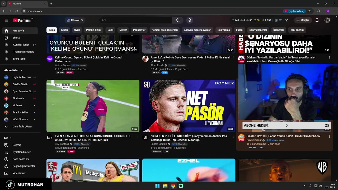Image resolution: width=338 pixels, height=190 pixels.
Task: Open Thumbnail Preview tool in sidebar
Action: tap(20, 52)
